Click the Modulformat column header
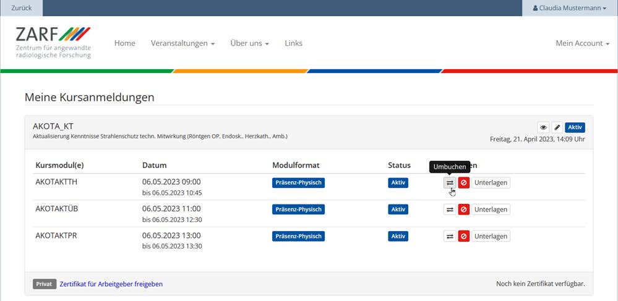The height and width of the screenshot is (301, 618). point(296,166)
